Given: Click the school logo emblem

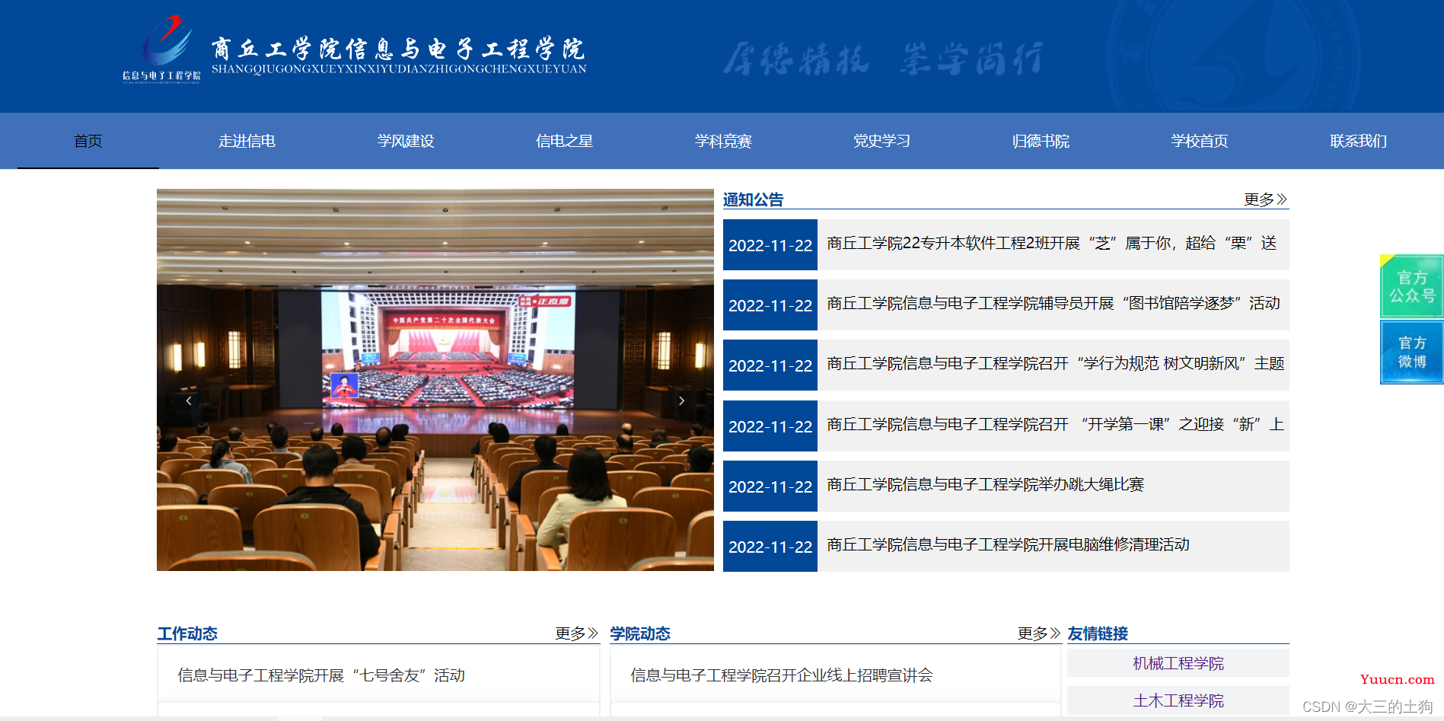Looking at the screenshot, I should point(162,47).
